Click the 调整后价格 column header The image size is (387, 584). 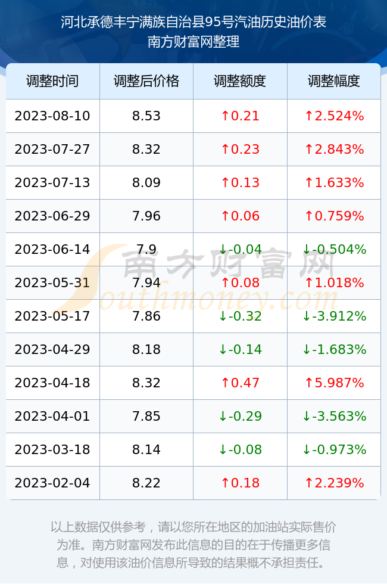146,81
